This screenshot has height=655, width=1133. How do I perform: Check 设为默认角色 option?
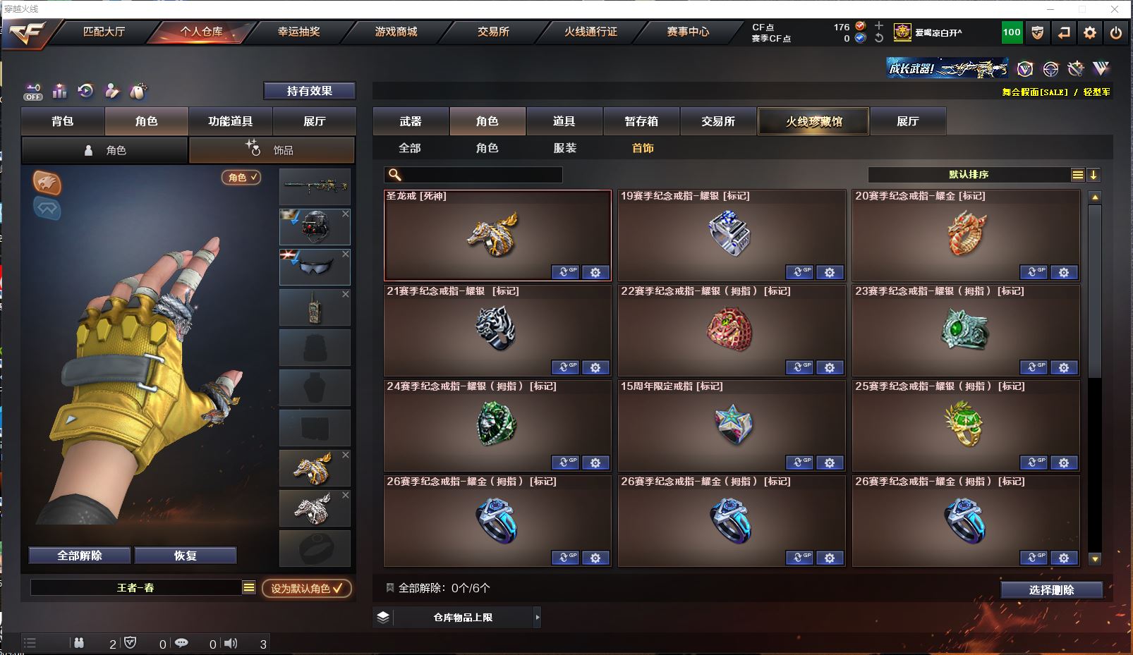[x=307, y=588]
